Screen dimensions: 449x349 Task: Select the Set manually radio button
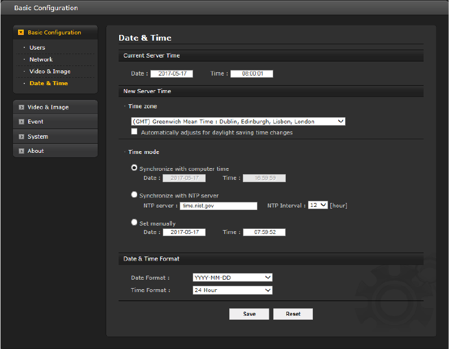(134, 222)
